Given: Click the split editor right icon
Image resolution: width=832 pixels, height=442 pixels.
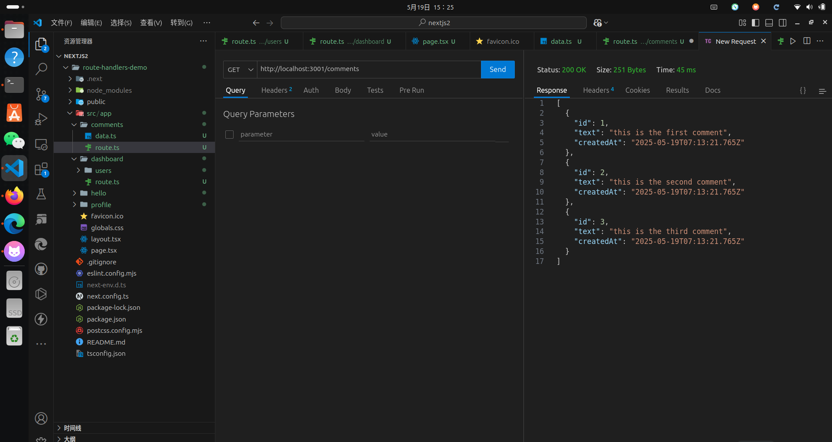Looking at the screenshot, I should coord(806,41).
